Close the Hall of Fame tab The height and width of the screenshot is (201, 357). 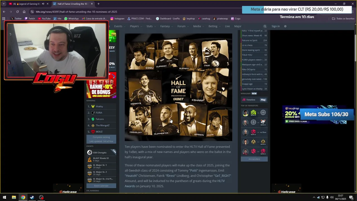pyautogui.click(x=92, y=4)
